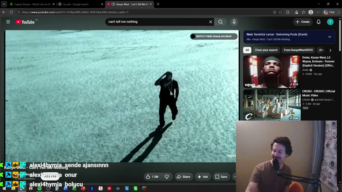The image size is (342, 192).
Task: Clear the search box with the X
Action: (x=211, y=22)
